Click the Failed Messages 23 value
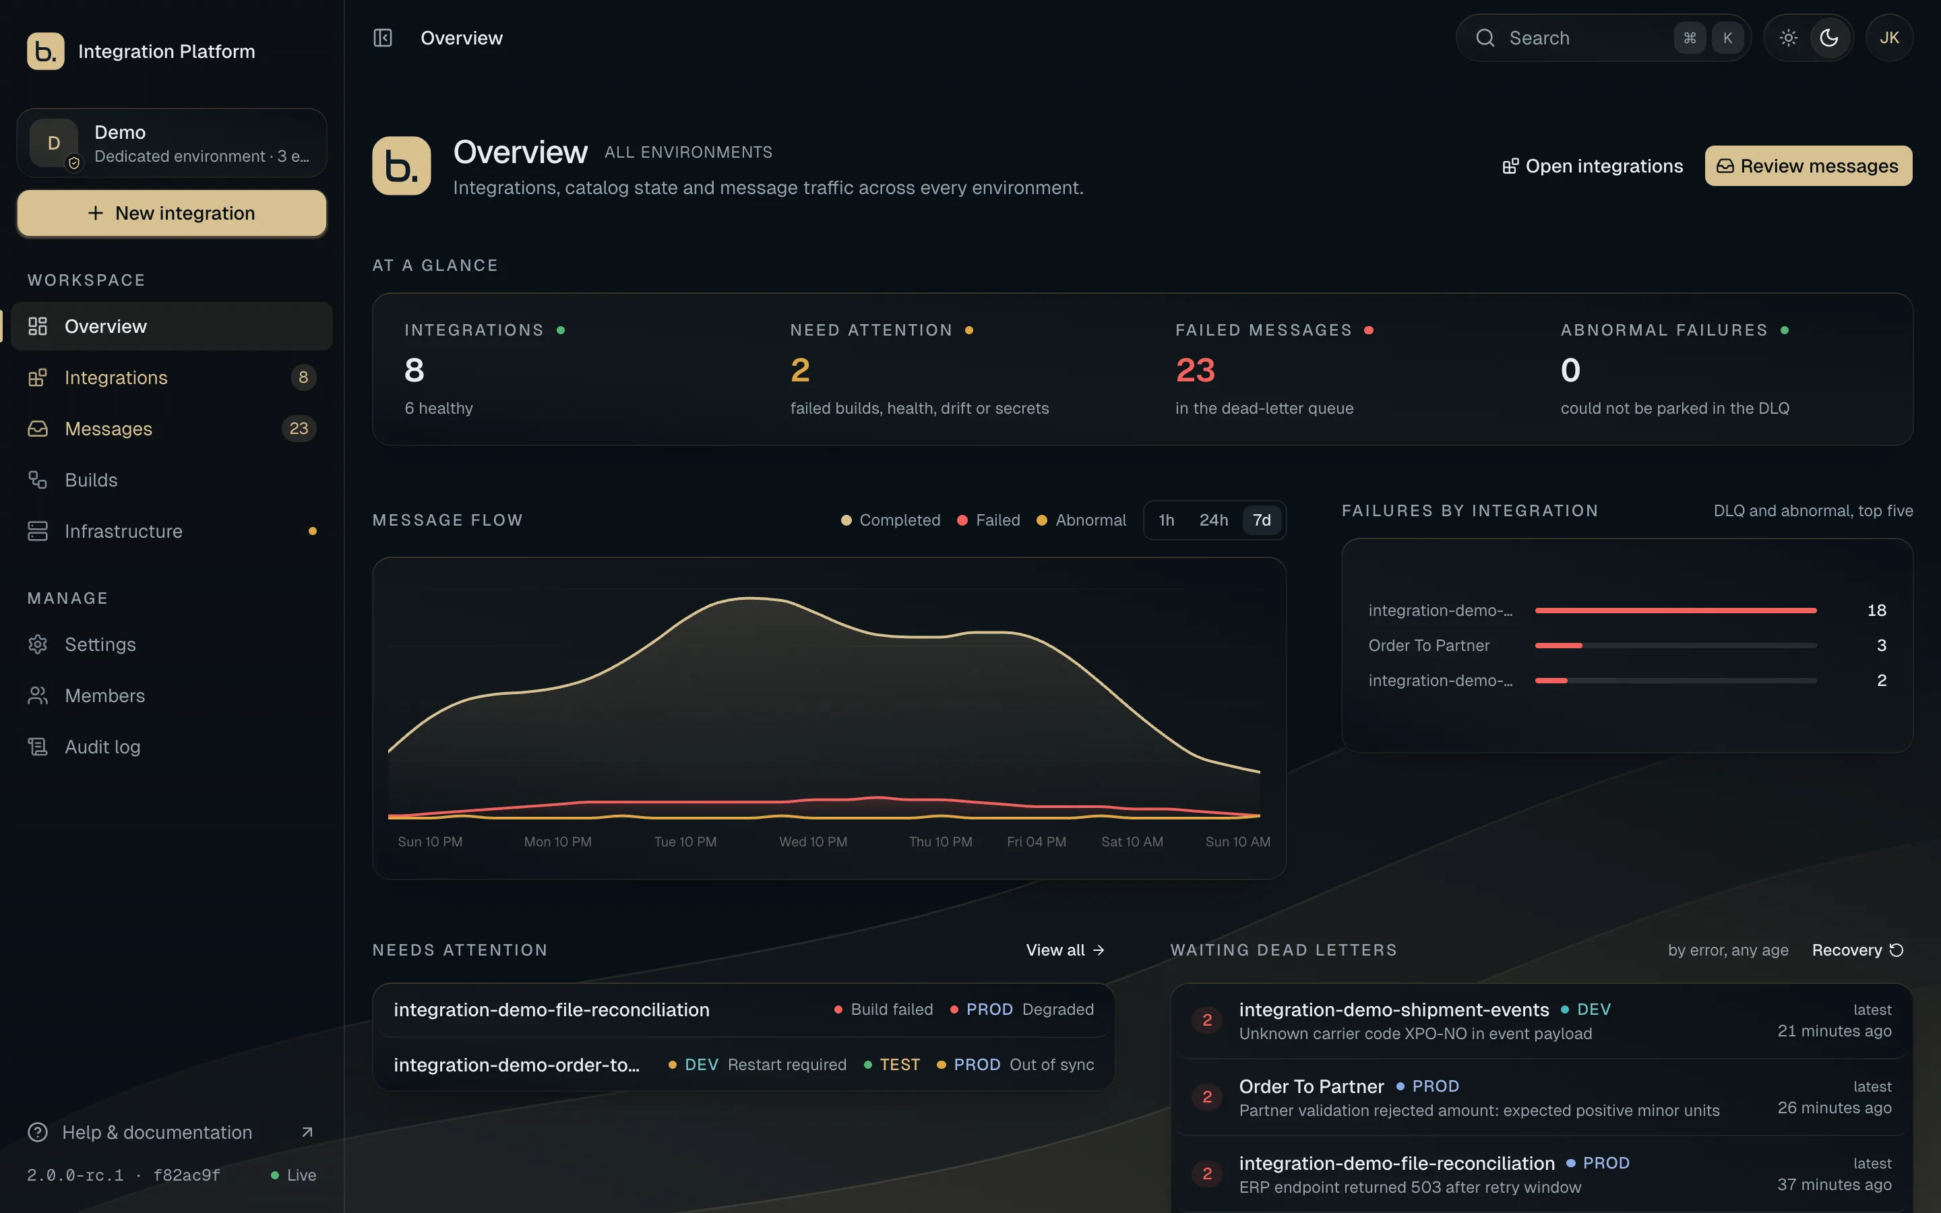Image resolution: width=1941 pixels, height=1213 pixels. pos(1195,370)
